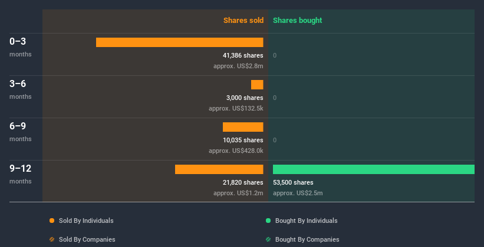Click the 41,386 shares value
This screenshot has width=484, height=247.
243,55
